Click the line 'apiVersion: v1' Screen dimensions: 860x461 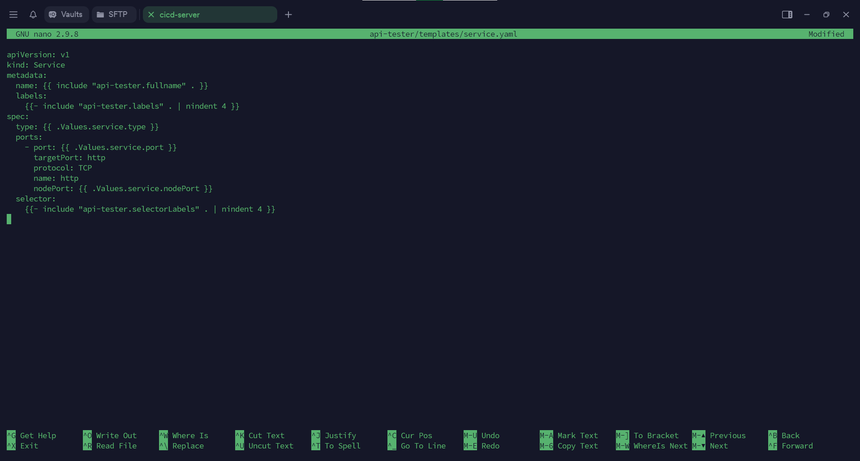(38, 55)
